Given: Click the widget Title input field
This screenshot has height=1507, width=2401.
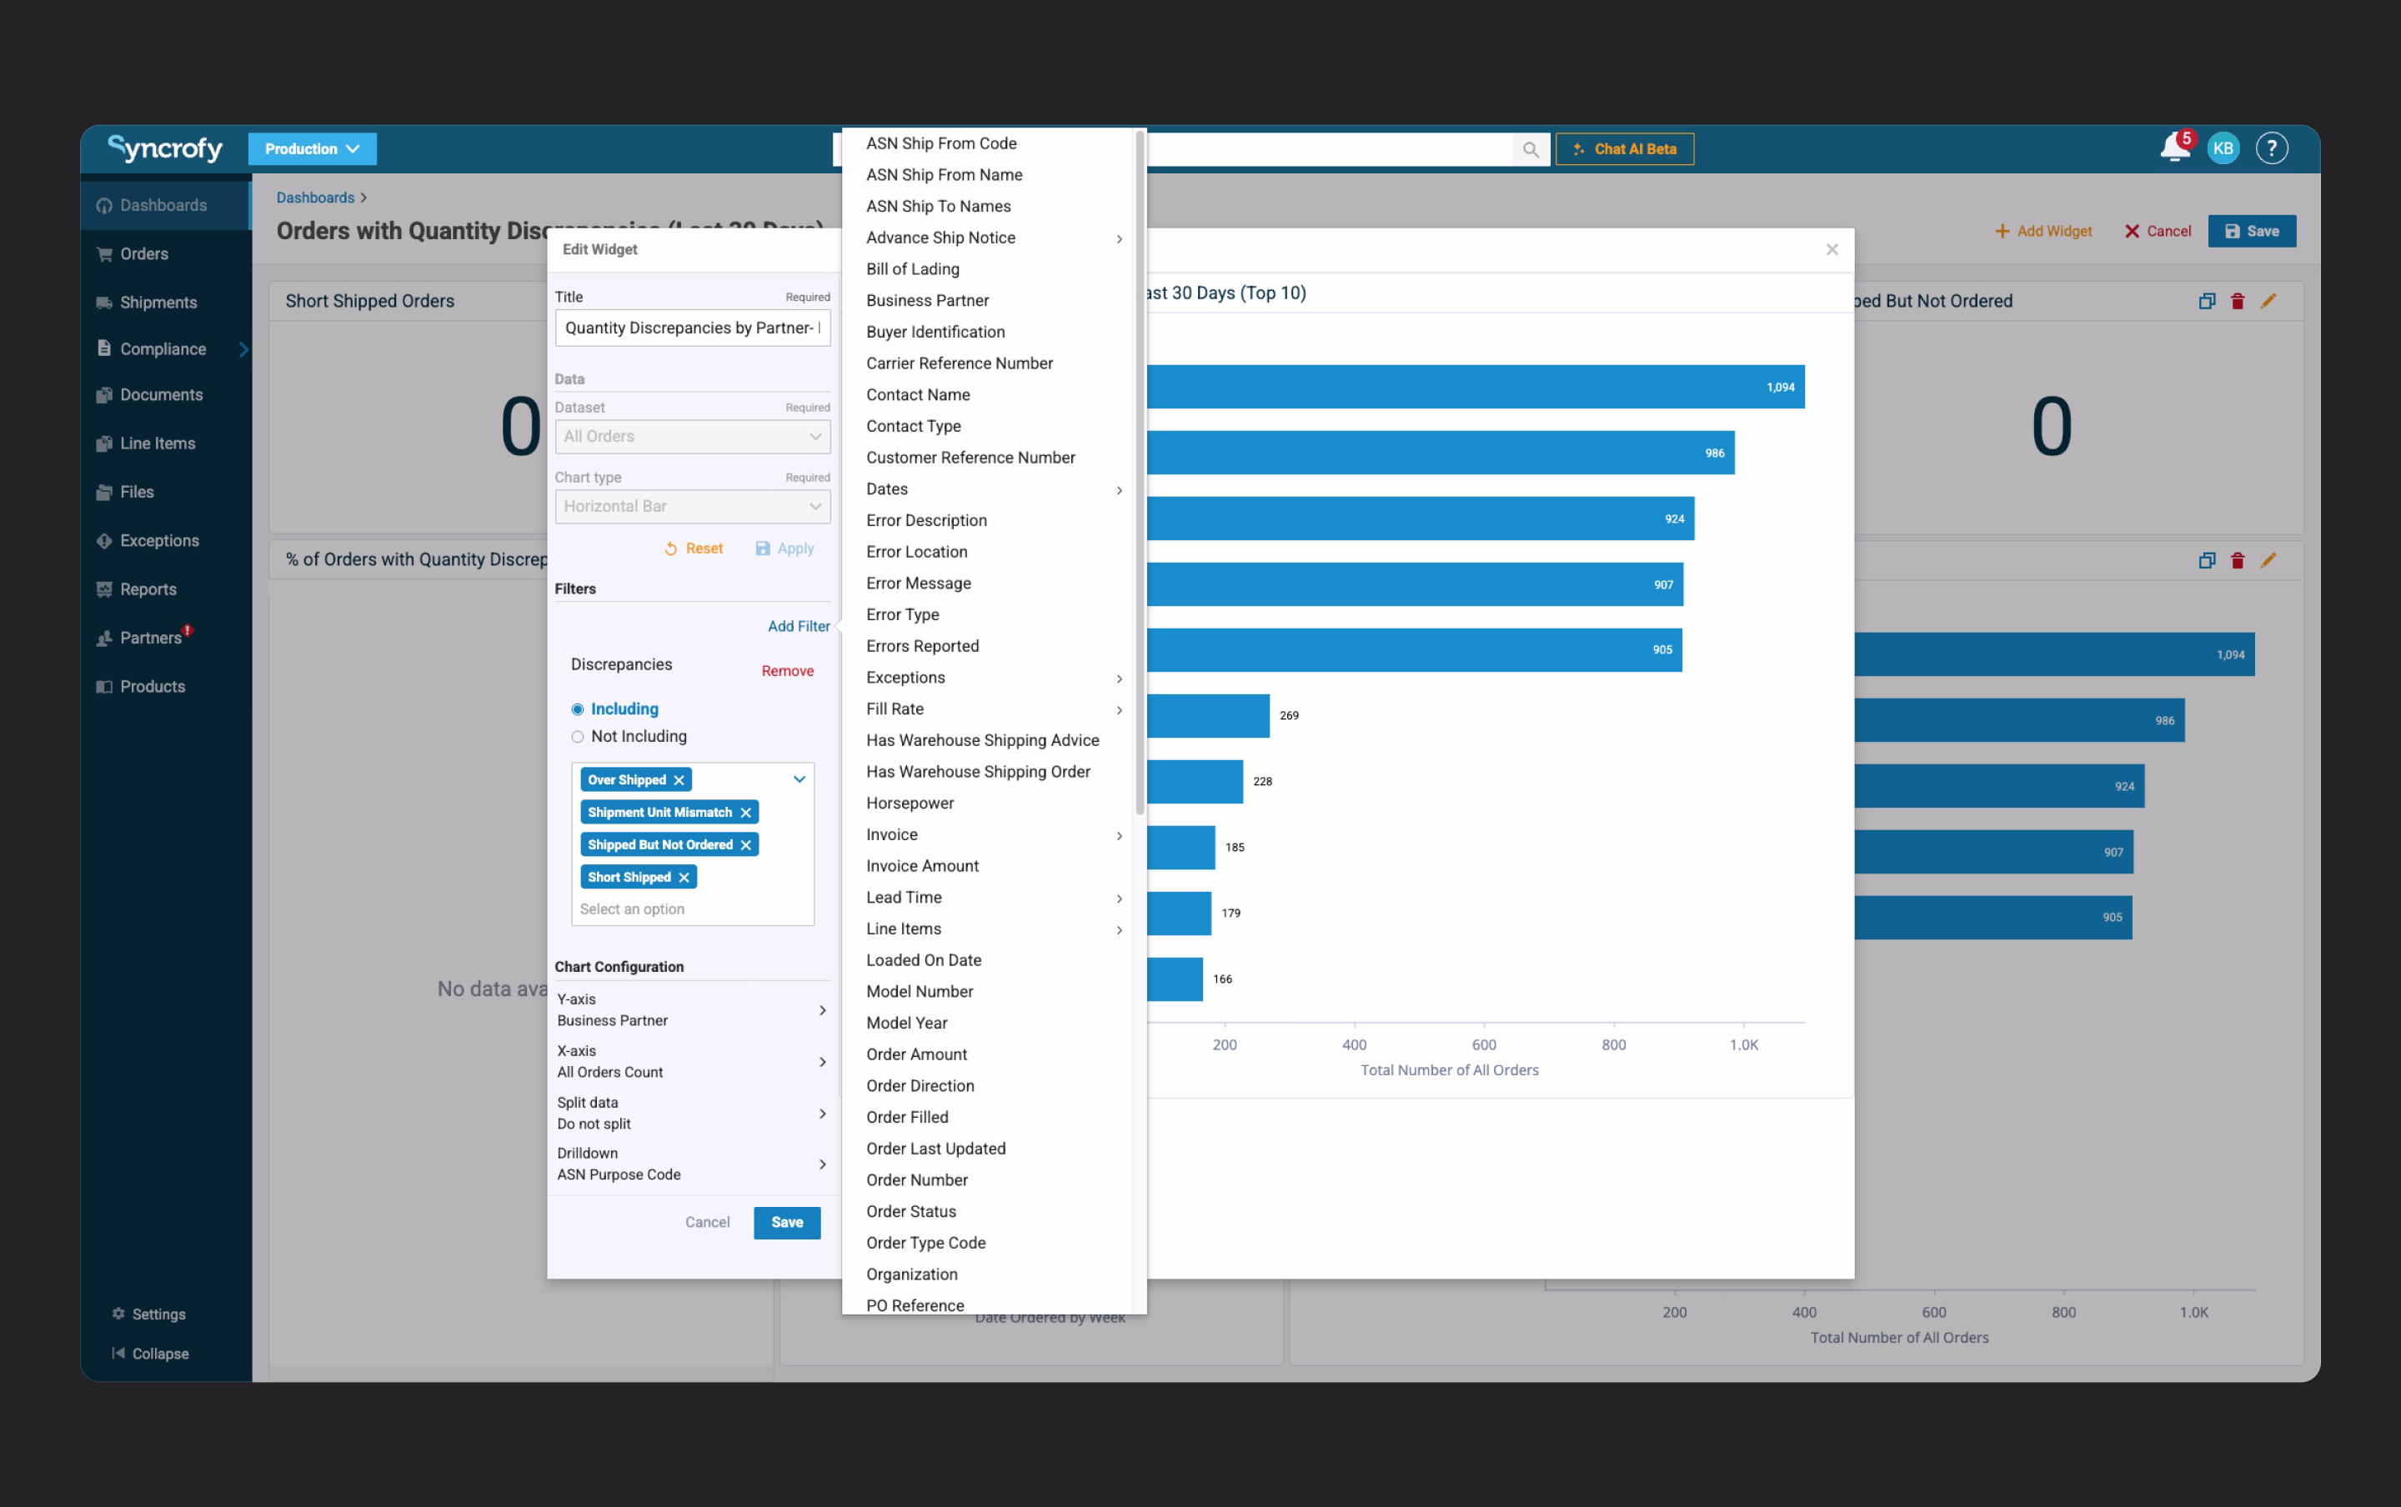Looking at the screenshot, I should 692,328.
